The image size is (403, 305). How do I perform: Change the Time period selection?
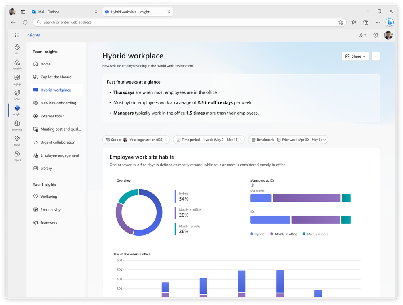click(209, 139)
